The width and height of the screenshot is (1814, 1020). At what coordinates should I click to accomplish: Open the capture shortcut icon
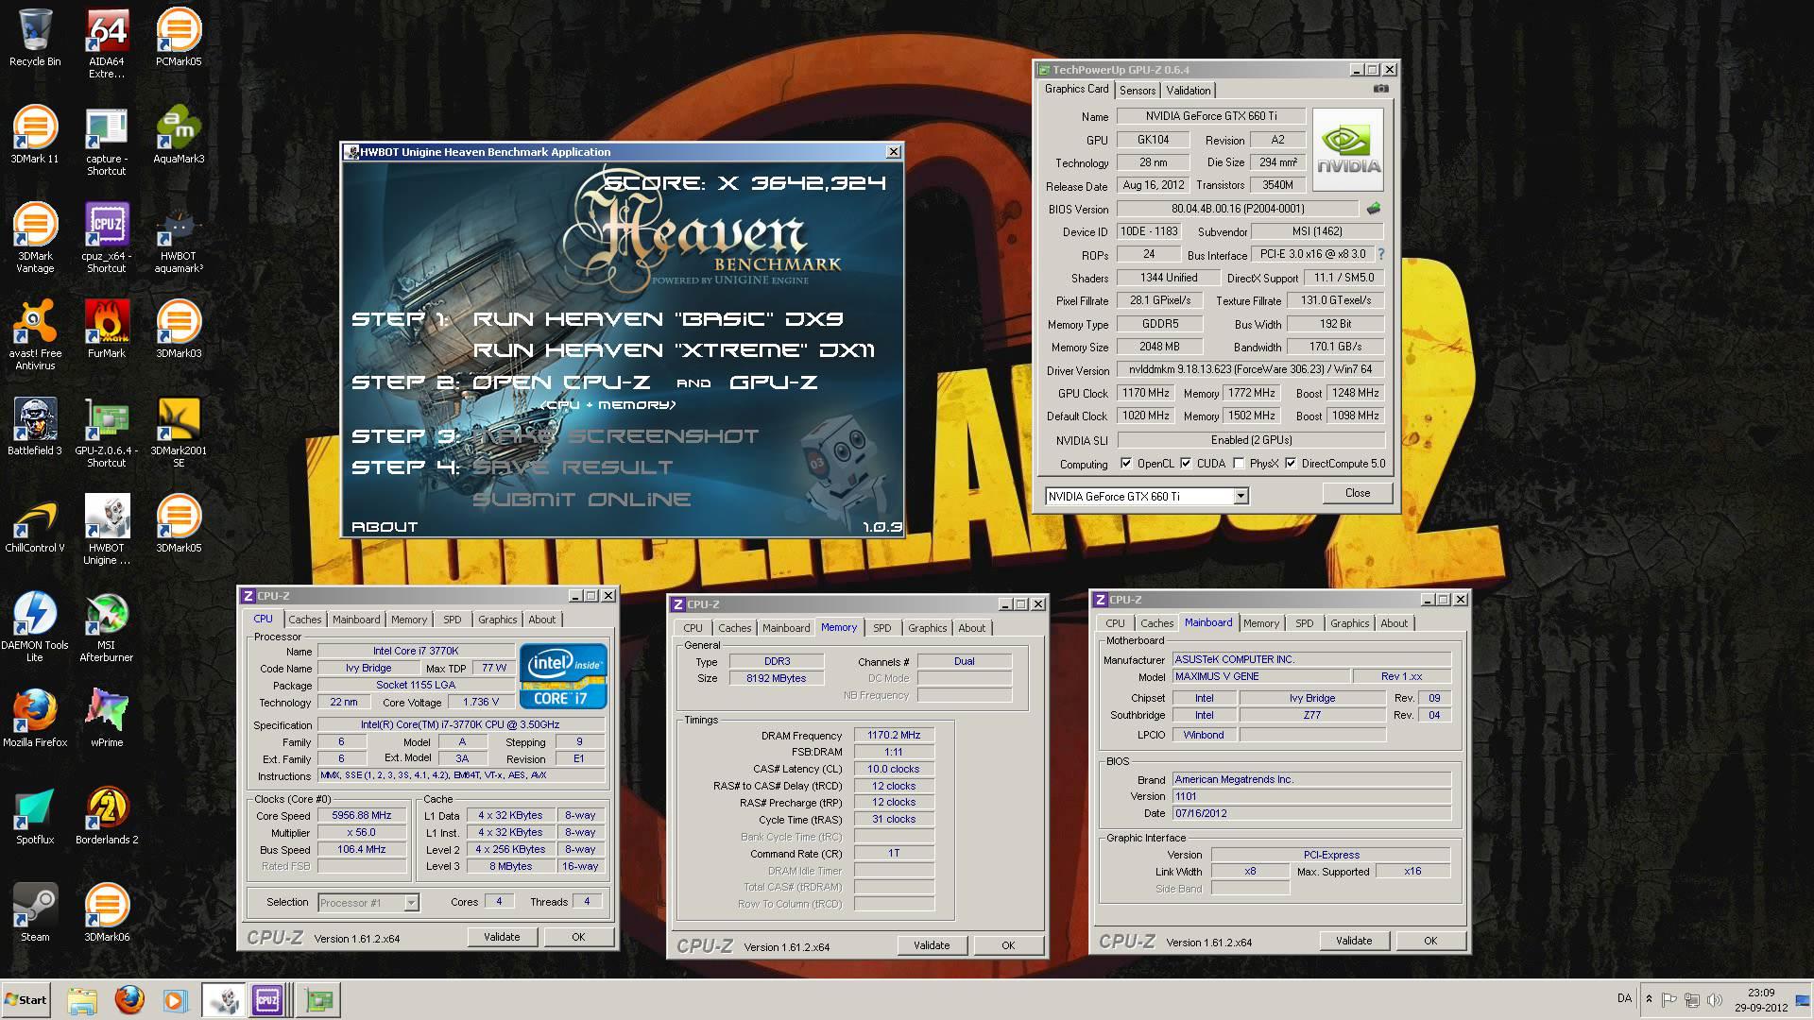pyautogui.click(x=107, y=142)
